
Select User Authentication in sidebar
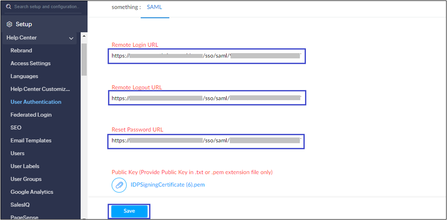(36, 102)
